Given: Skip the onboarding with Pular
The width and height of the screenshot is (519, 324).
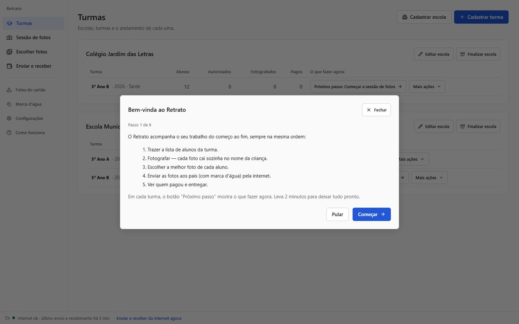Looking at the screenshot, I should point(337,214).
